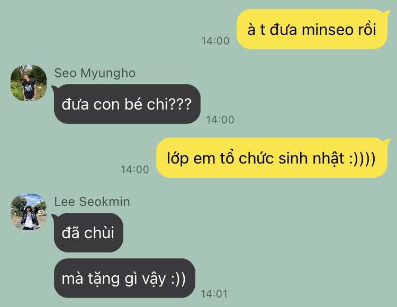The height and width of the screenshot is (307, 397).
Task: Open Seo Myungho's profile picture
Action: coord(29,83)
